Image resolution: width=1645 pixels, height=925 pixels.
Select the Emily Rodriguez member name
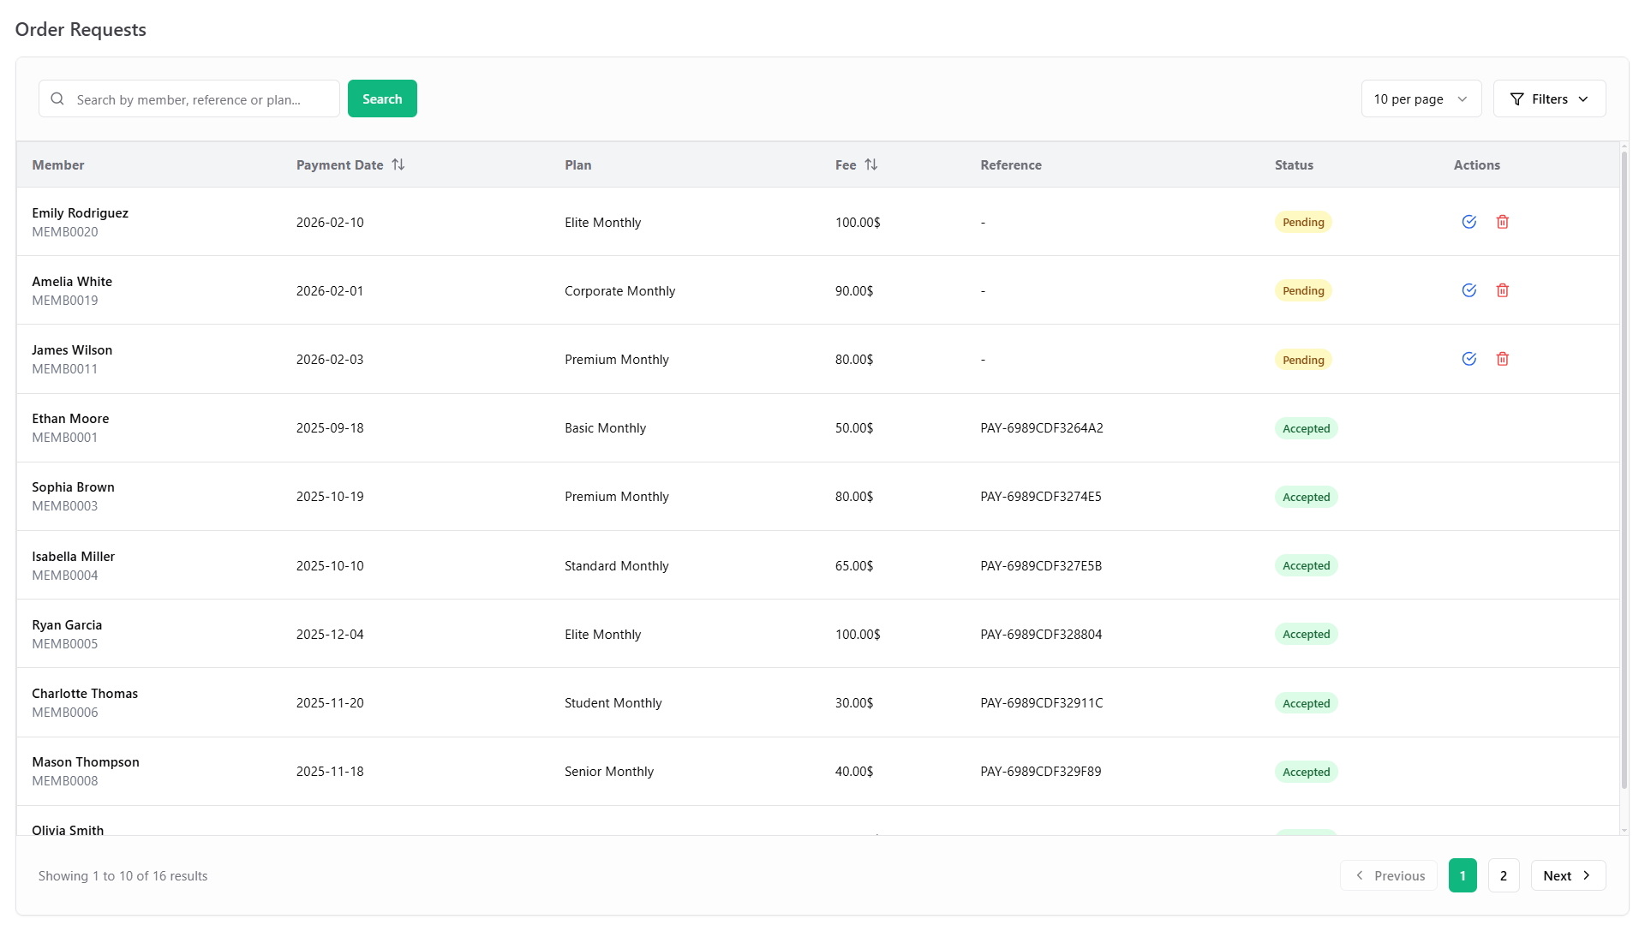(80, 213)
